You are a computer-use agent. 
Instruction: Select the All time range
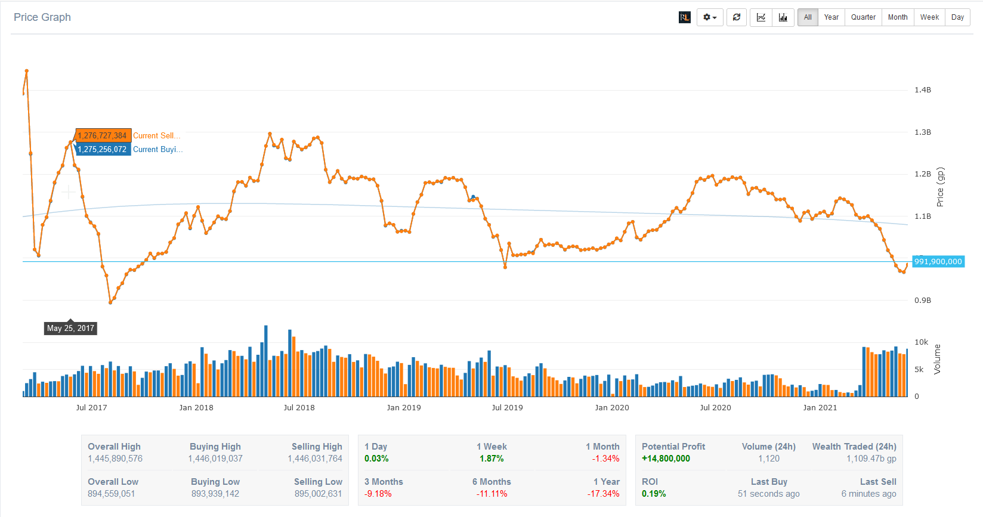pos(808,17)
